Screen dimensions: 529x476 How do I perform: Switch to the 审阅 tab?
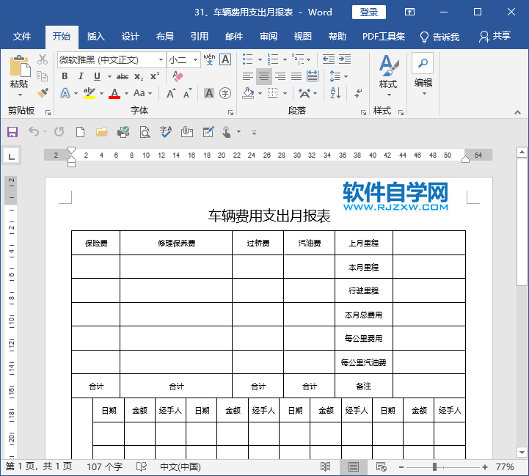(x=269, y=37)
